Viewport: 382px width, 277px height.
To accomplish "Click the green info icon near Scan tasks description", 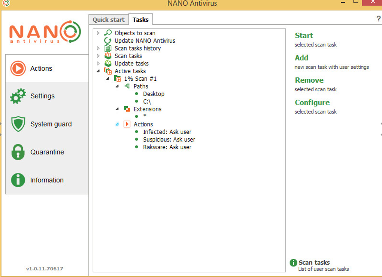I will [293, 263].
